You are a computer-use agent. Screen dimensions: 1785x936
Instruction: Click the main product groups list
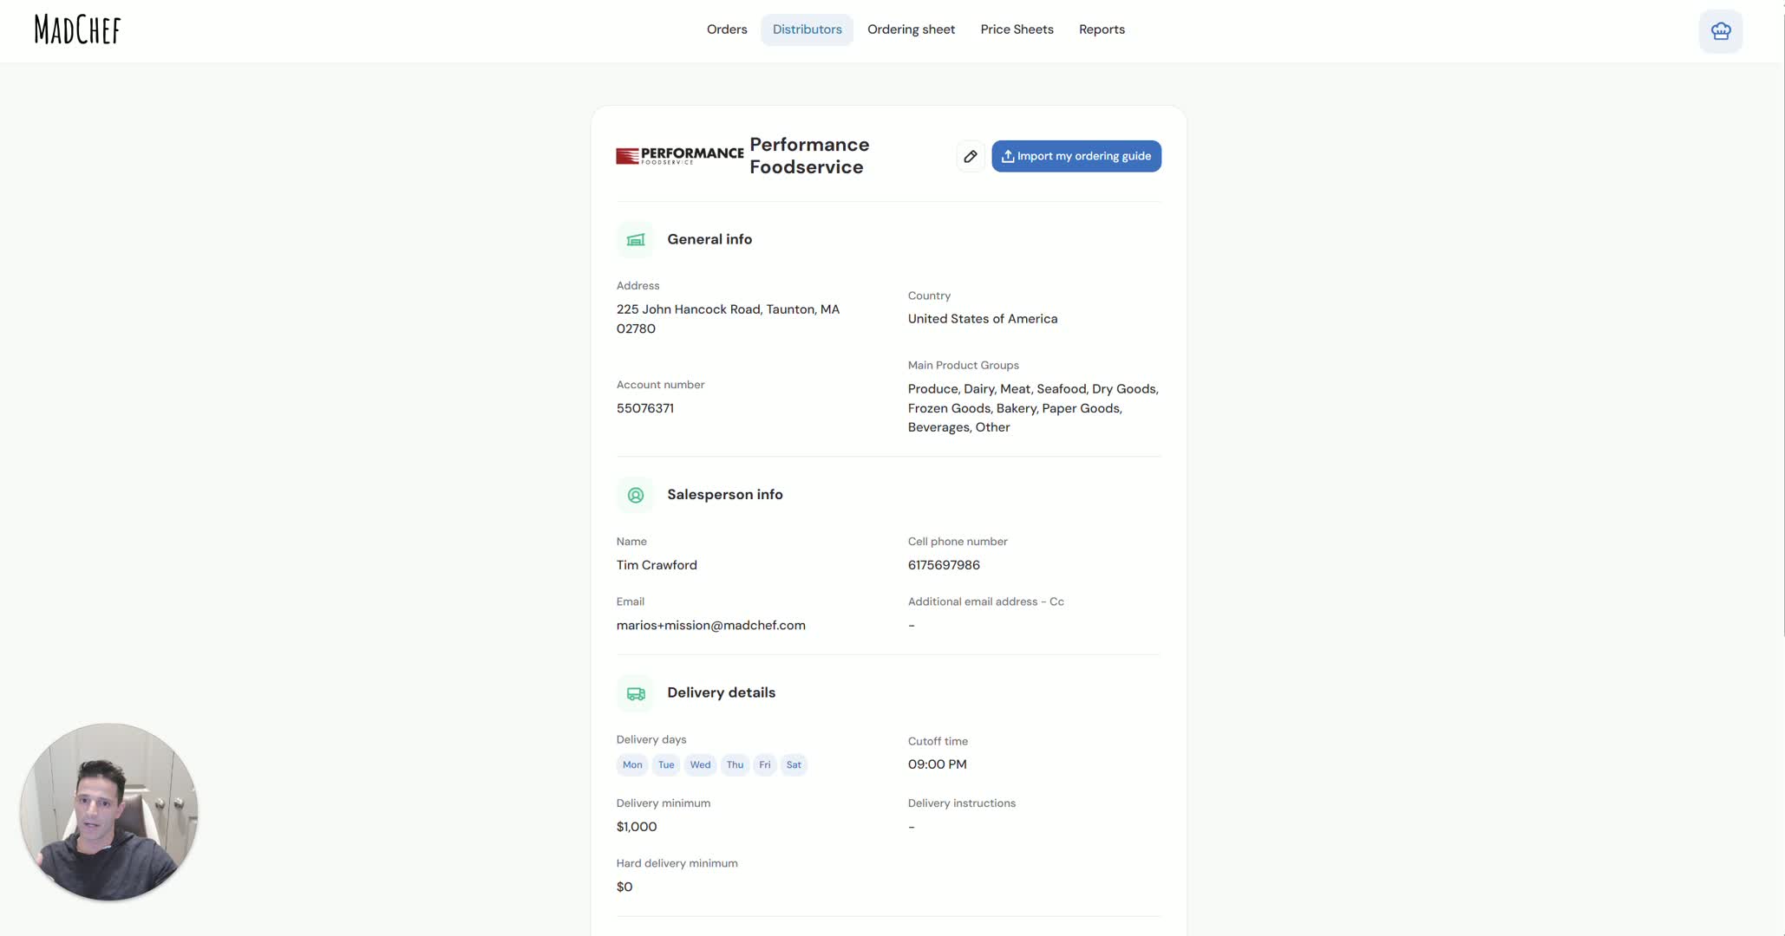(x=1033, y=408)
